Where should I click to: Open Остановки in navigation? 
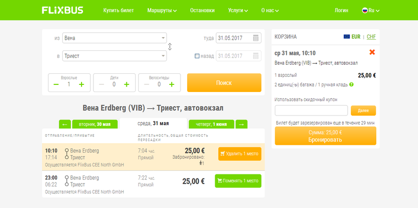click(x=202, y=10)
